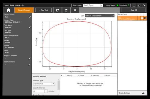
Task: Open the Recent Project tab
Action: point(24,10)
